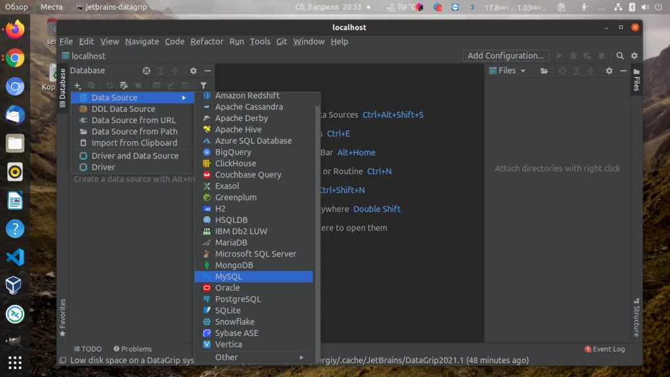The image size is (670, 377).
Task: Open Data Source Properties wrench icon
Action: (126, 85)
